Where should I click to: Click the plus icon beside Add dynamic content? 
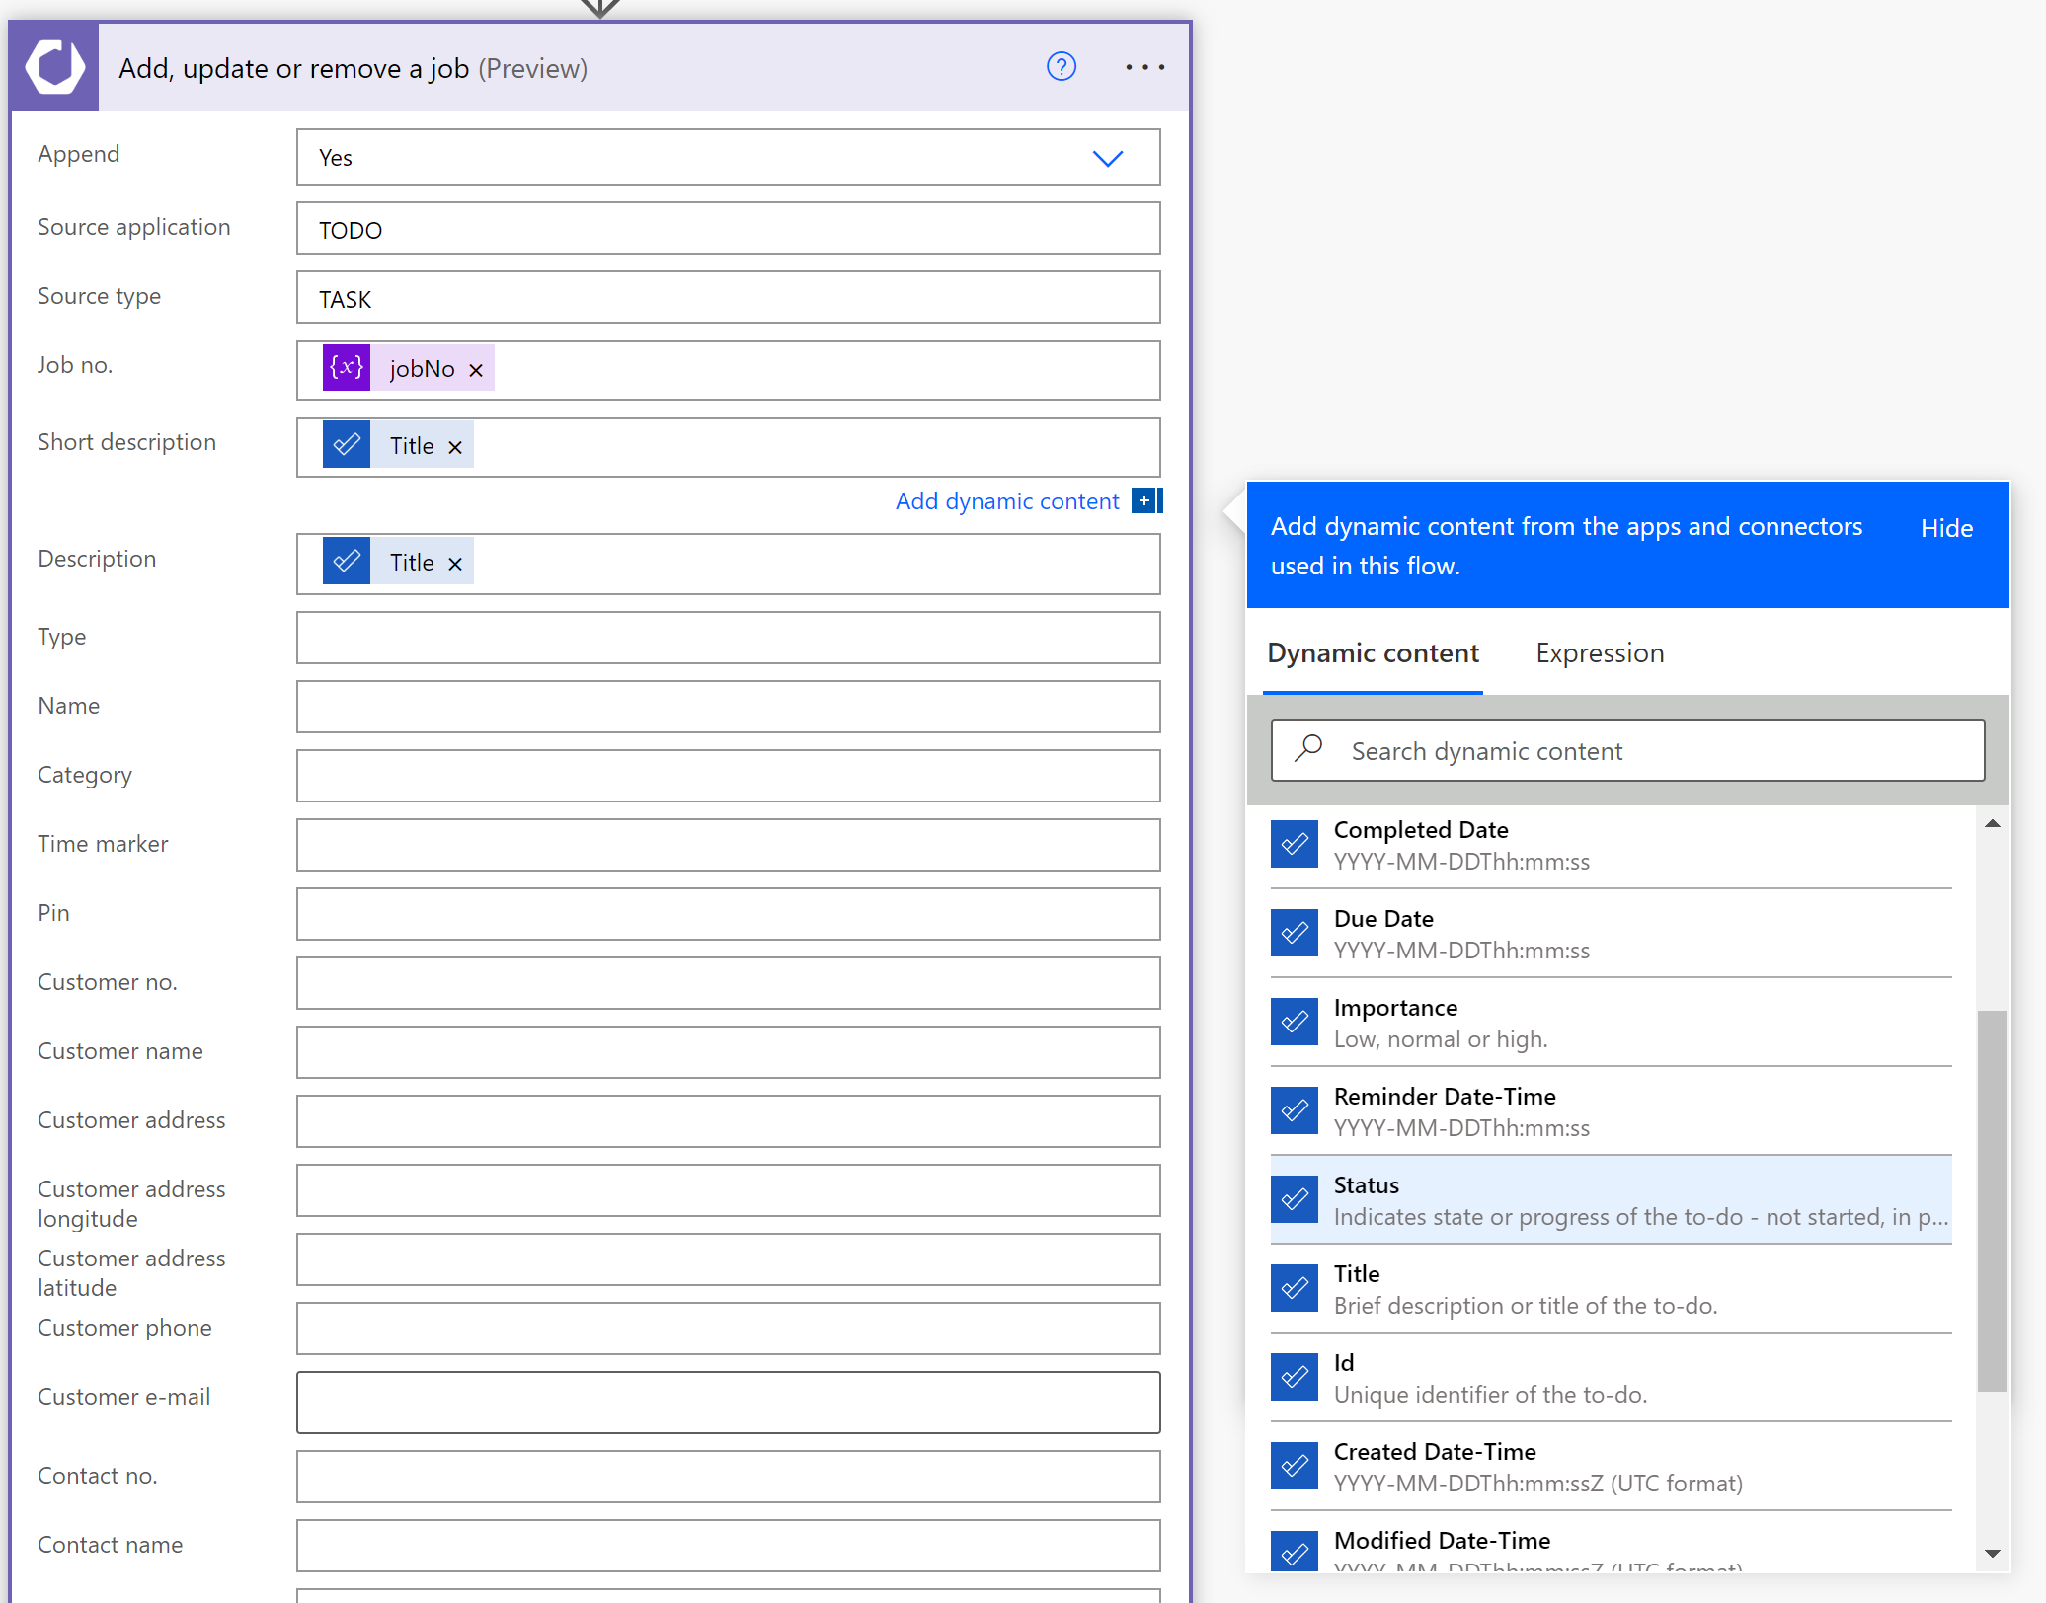pyautogui.click(x=1144, y=501)
